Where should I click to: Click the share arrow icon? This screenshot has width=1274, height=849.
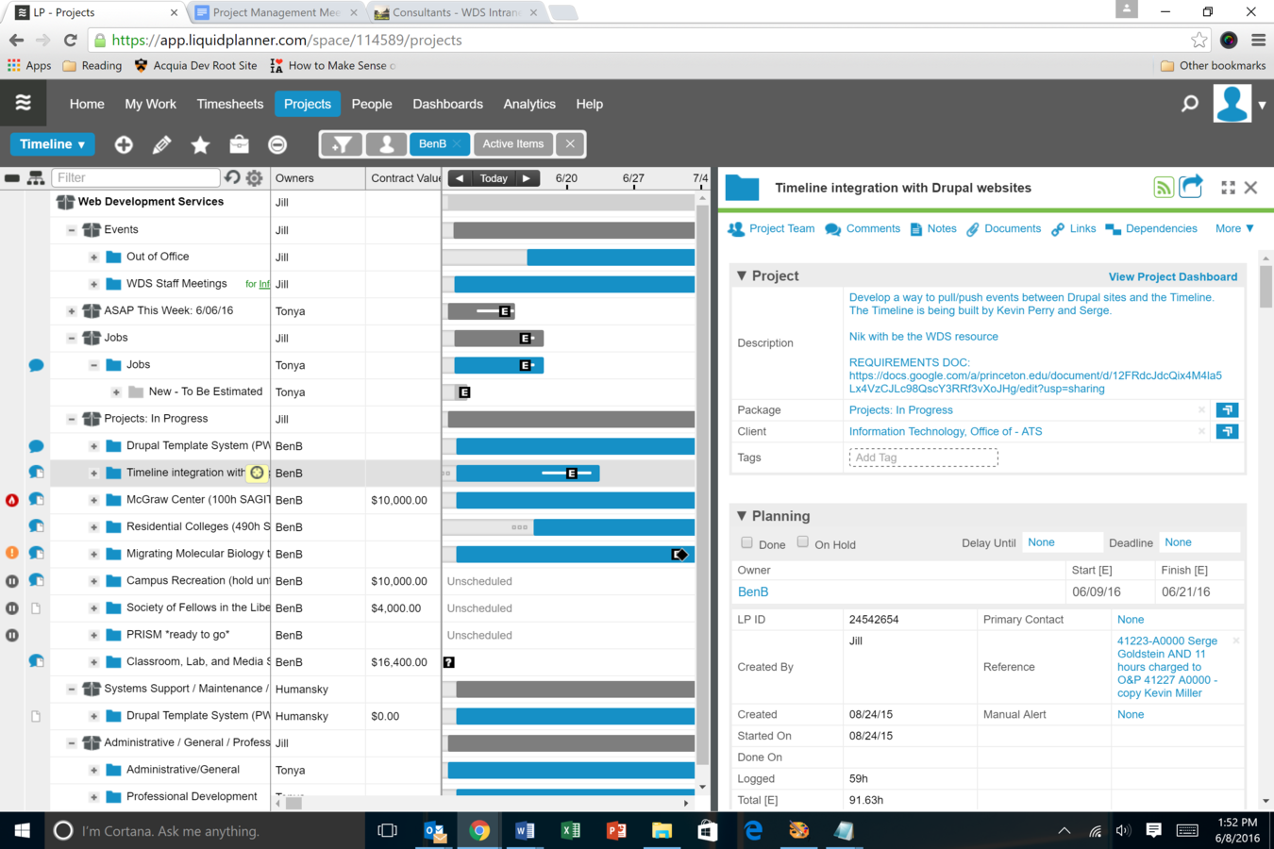click(x=1191, y=186)
